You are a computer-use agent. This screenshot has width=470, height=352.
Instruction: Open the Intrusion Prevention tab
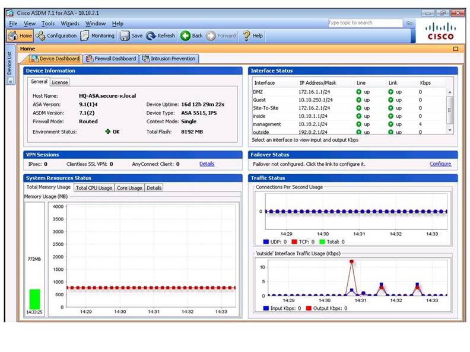coord(169,59)
